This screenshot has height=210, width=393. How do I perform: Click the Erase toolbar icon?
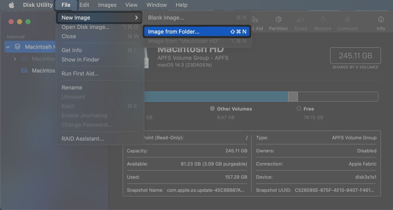(x=301, y=20)
